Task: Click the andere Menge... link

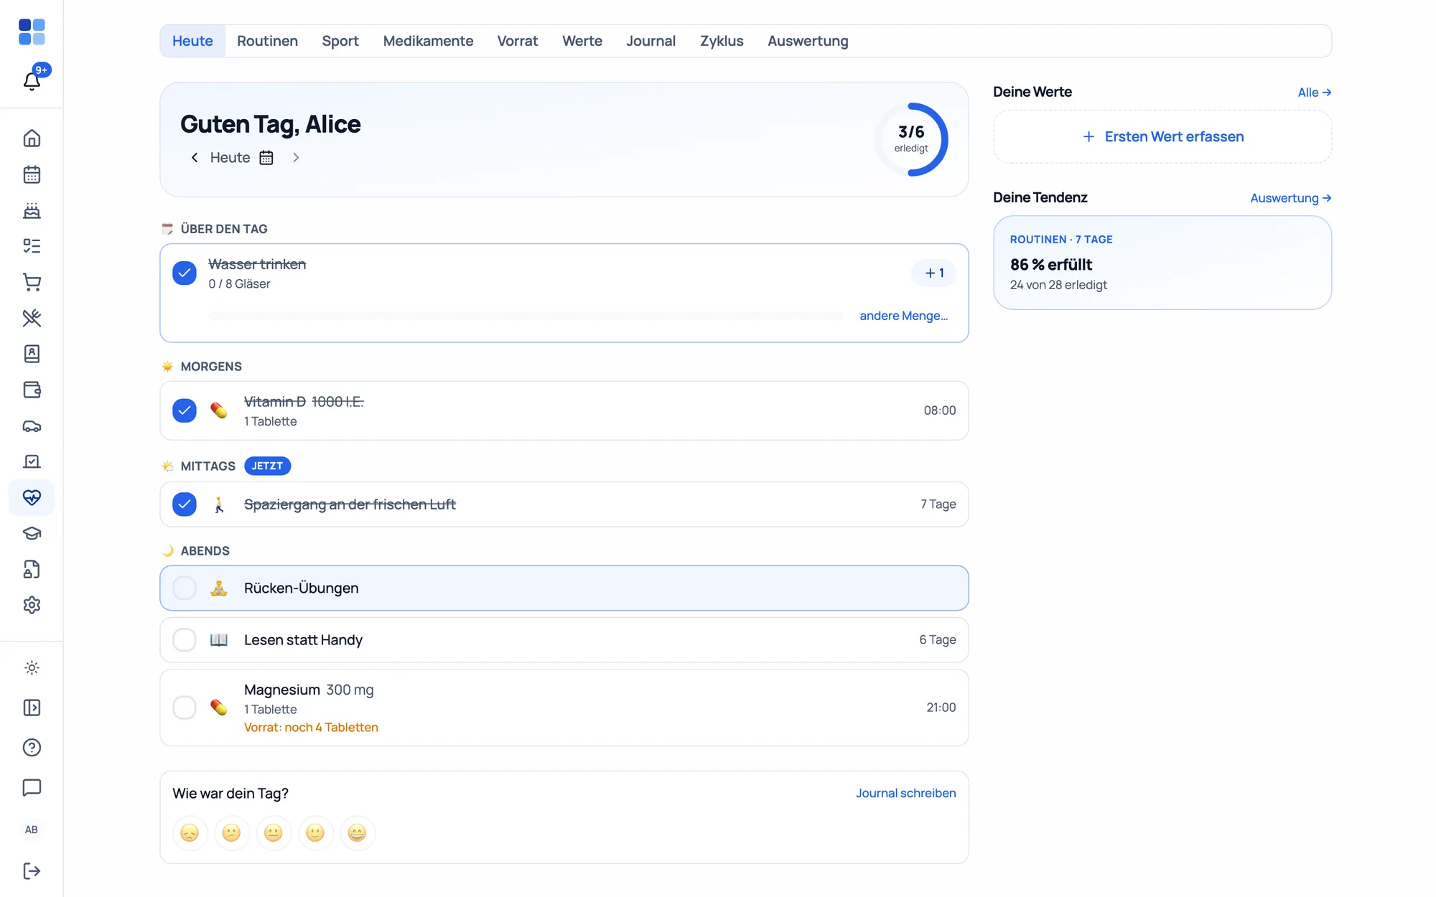Action: (903, 316)
